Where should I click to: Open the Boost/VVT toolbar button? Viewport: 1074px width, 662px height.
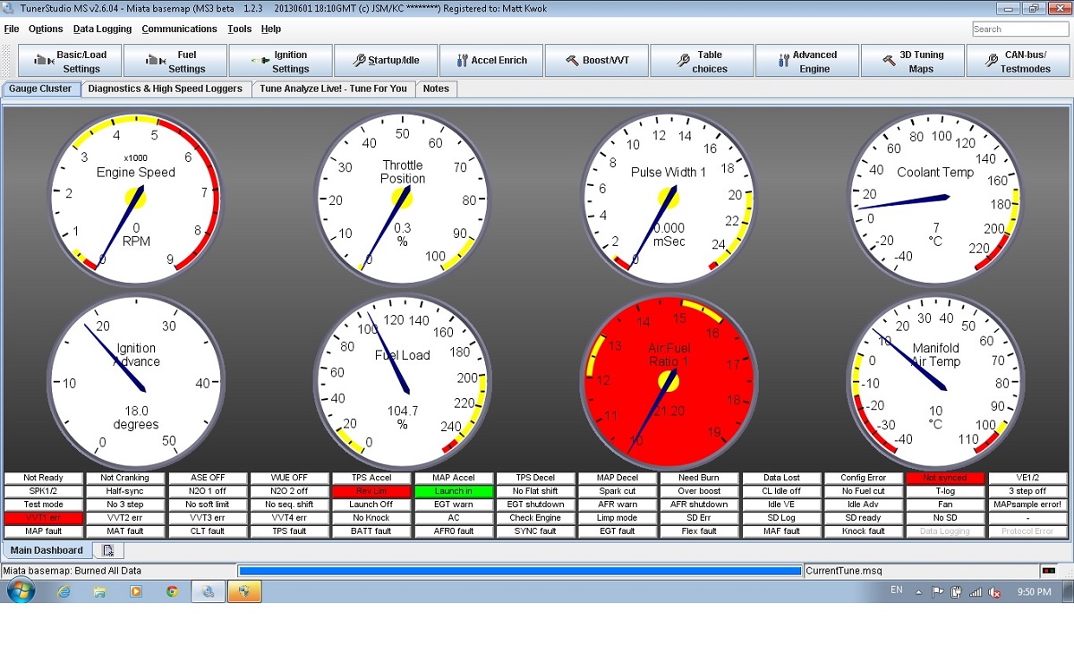(596, 61)
